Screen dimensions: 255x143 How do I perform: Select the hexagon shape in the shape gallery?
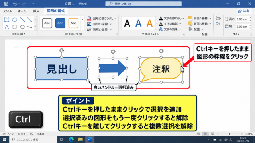(22, 27)
